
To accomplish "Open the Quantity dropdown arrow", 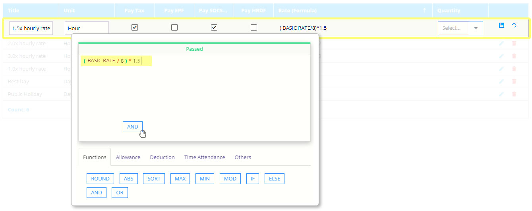I will click(476, 28).
